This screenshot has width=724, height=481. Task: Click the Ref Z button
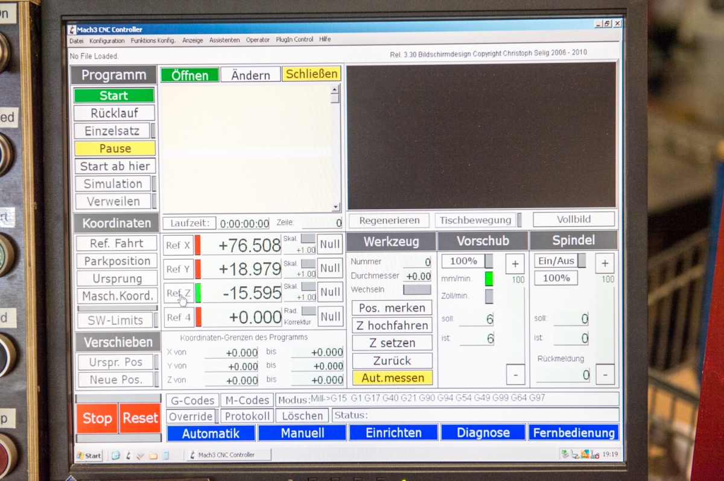click(179, 293)
